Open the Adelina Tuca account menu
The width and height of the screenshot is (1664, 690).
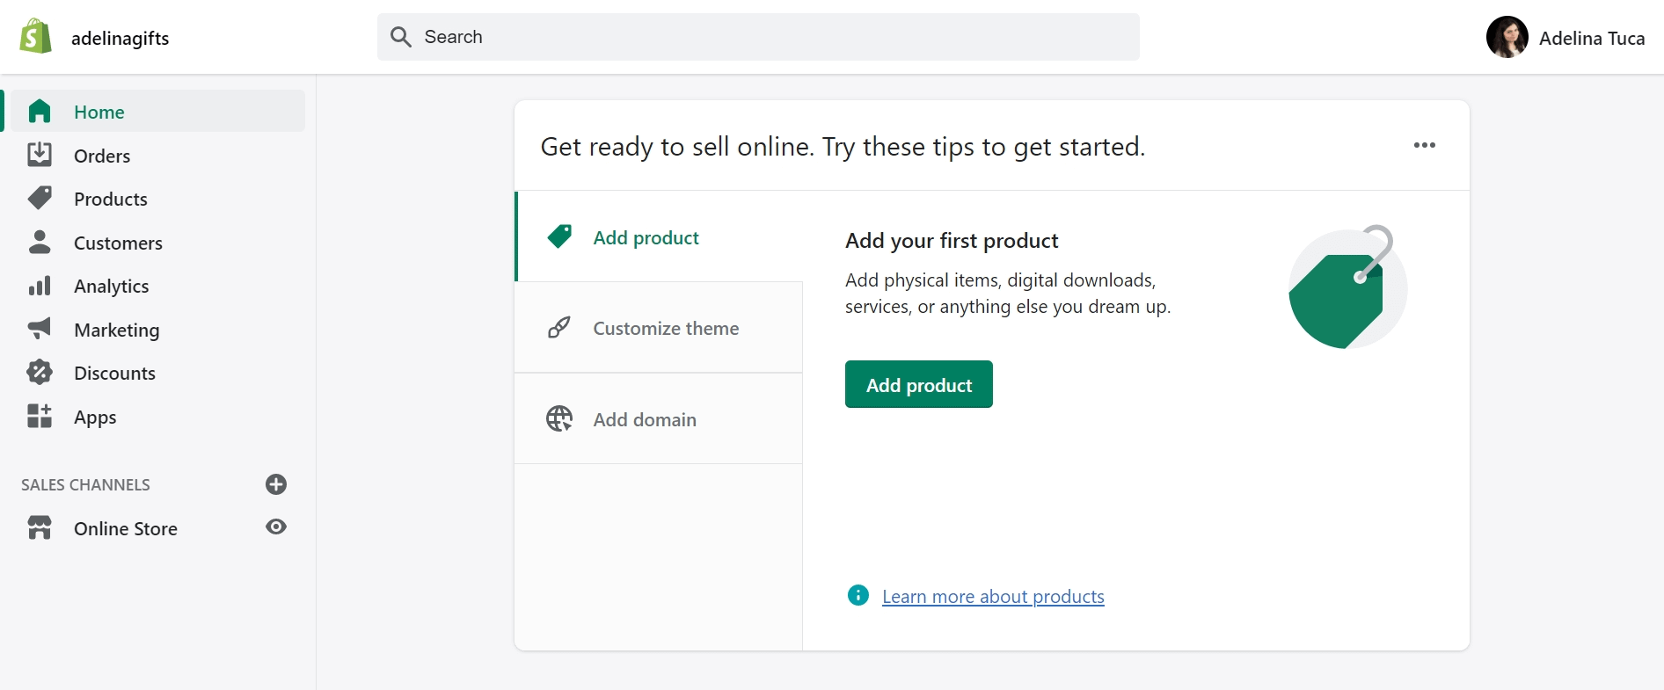coord(1565,38)
